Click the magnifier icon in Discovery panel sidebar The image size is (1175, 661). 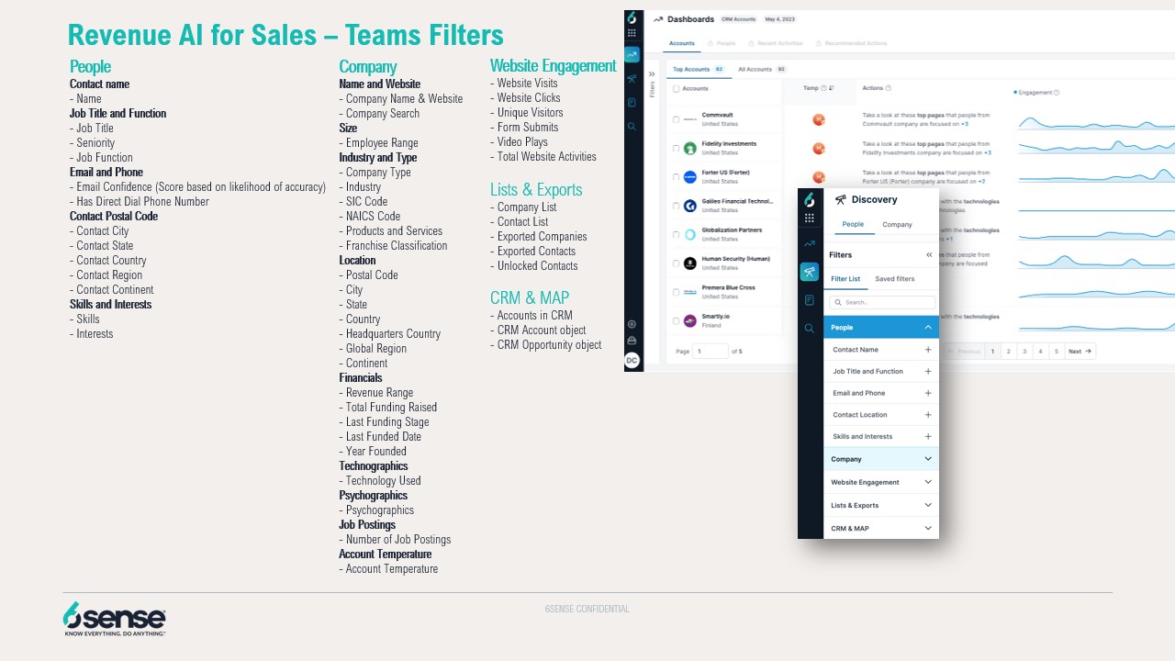coord(809,328)
